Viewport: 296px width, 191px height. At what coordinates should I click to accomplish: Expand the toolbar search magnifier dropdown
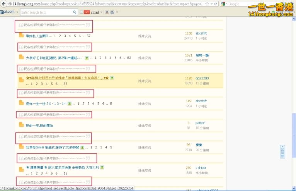(x=75, y=12)
